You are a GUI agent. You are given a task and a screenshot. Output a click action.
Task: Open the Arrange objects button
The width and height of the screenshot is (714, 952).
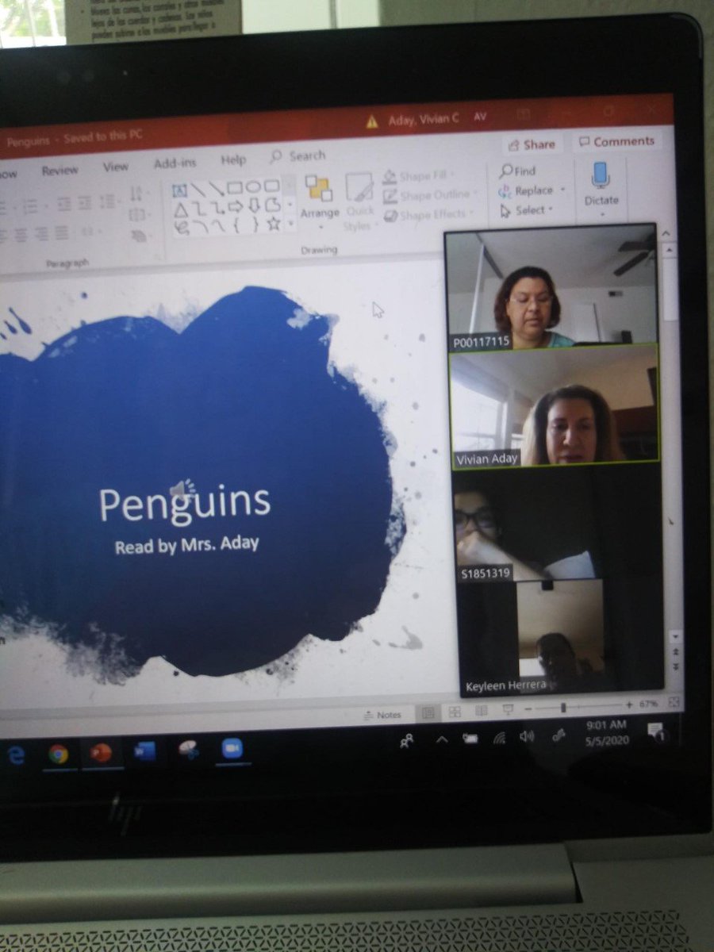click(319, 202)
